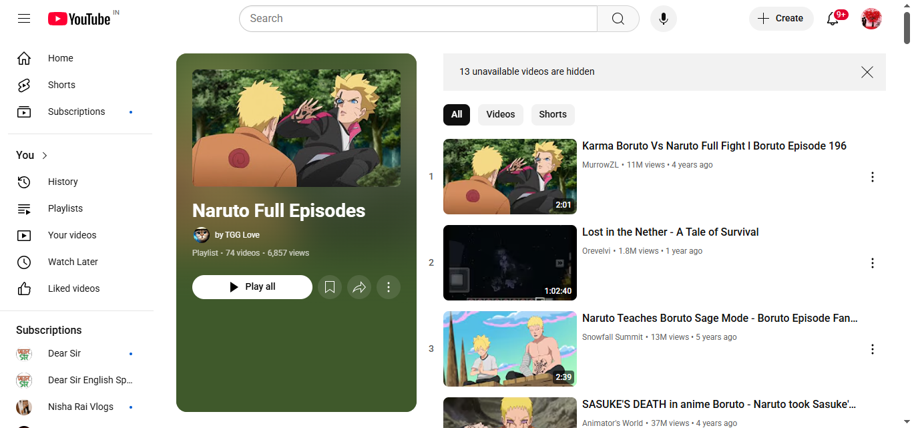
Task: Open options for Karma Boruto Vs Naruto video
Action: click(872, 177)
